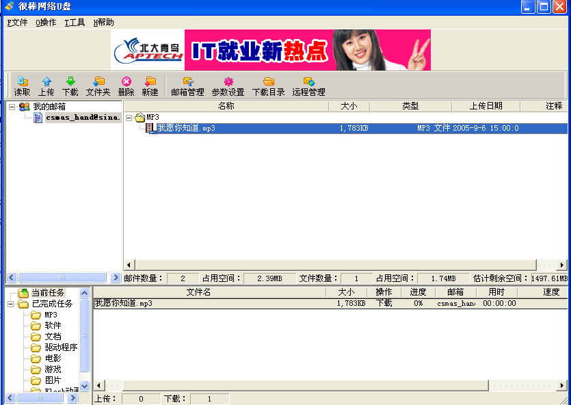Open 参数设置 parameter settings
This screenshot has height=405, width=571.
228,86
